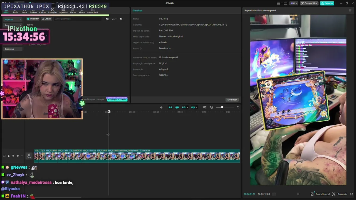Click the video preview in the player
The image size is (356, 200).
(x=298, y=100)
